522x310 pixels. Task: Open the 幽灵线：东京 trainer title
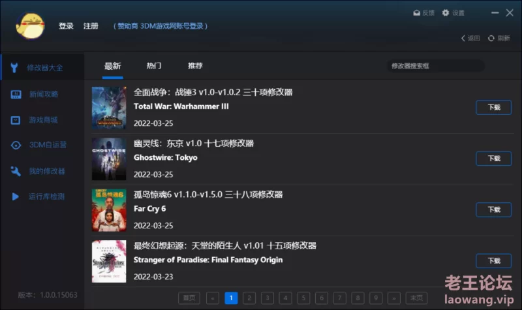(194, 144)
